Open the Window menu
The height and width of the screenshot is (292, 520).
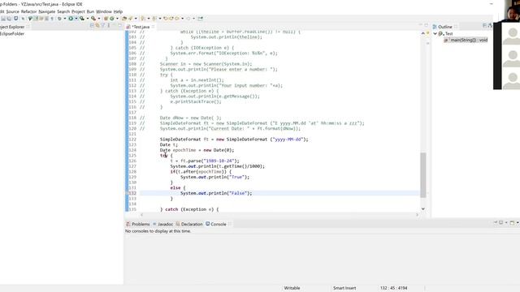[104, 11]
